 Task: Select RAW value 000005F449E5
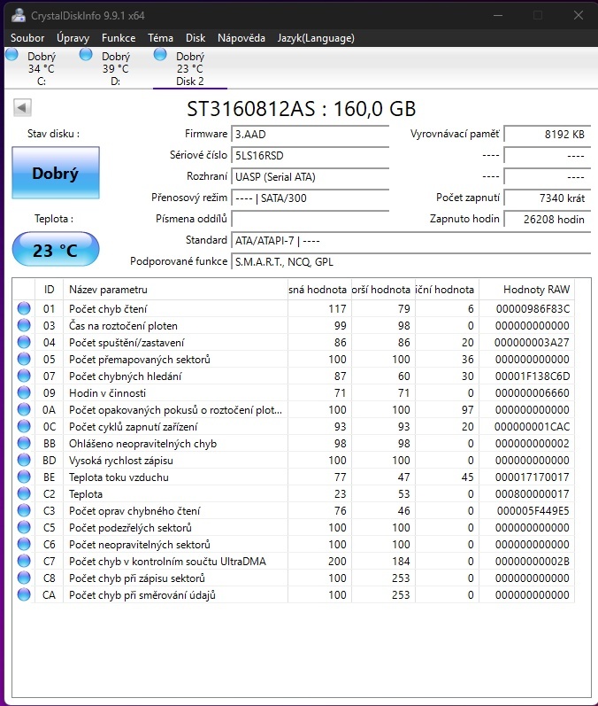pyautogui.click(x=533, y=511)
